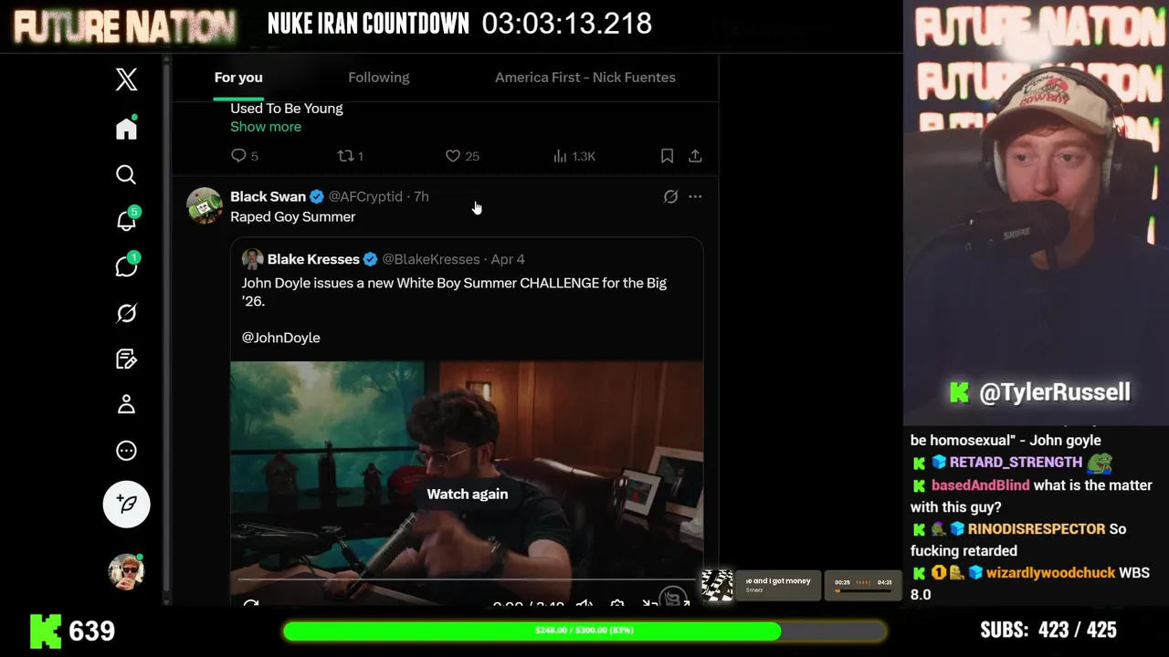This screenshot has width=1169, height=657.
Task: Open the Explore search icon
Action: 126,174
